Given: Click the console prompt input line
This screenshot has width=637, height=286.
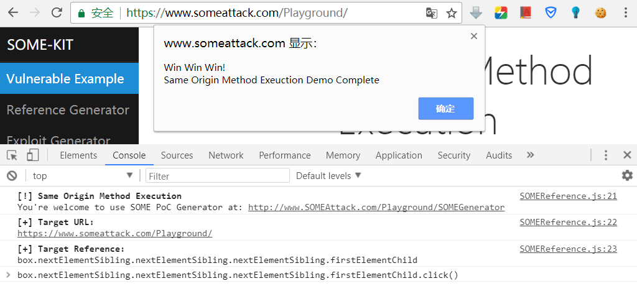Looking at the screenshot, I should pos(318,275).
